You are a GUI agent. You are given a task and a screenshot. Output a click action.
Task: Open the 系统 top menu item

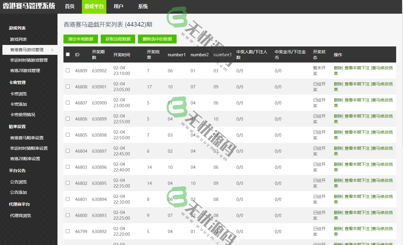tap(143, 7)
